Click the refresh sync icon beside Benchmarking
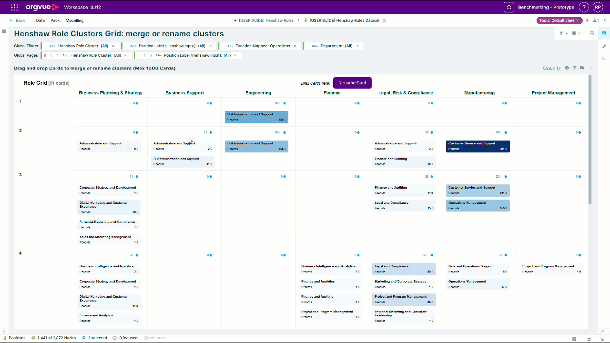 coord(509,7)
